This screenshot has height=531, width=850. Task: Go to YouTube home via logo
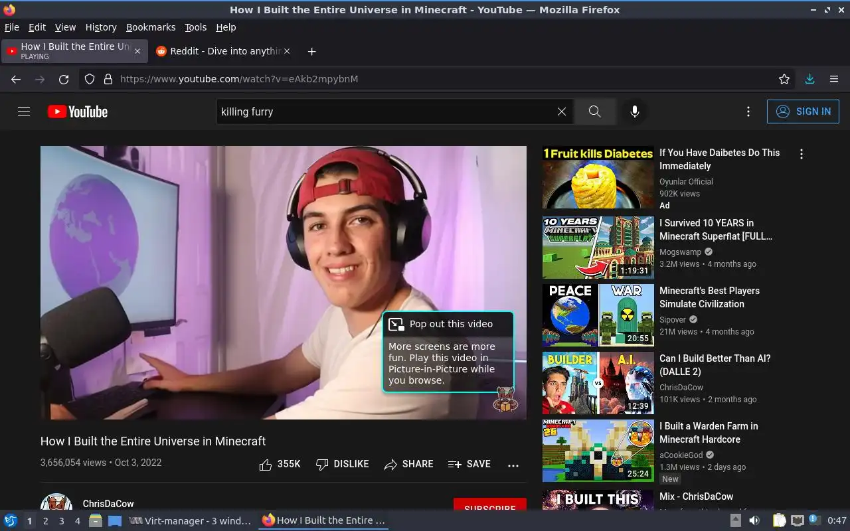pyautogui.click(x=78, y=112)
